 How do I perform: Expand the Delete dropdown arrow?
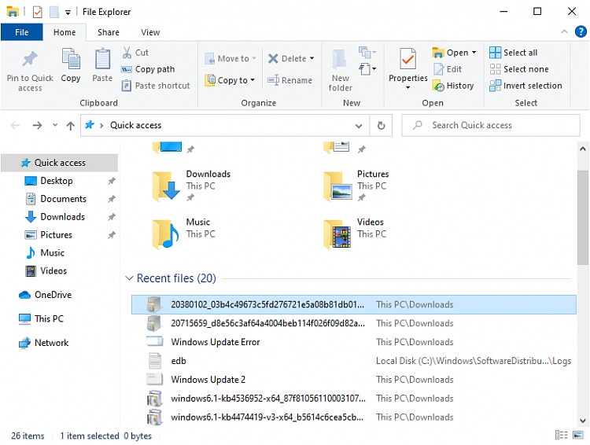[x=312, y=58]
